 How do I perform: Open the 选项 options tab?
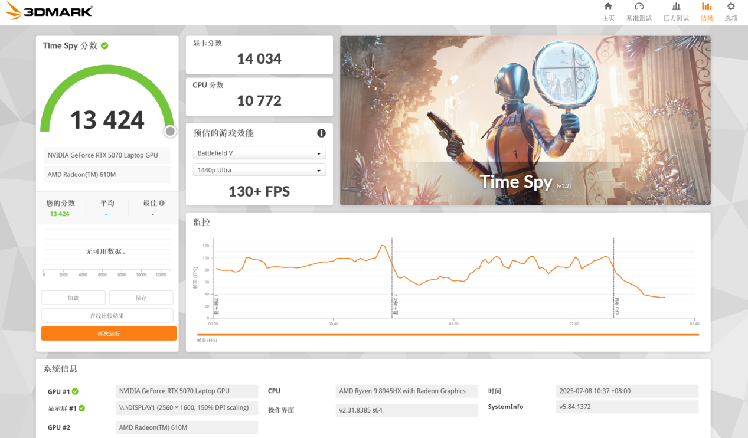(731, 12)
